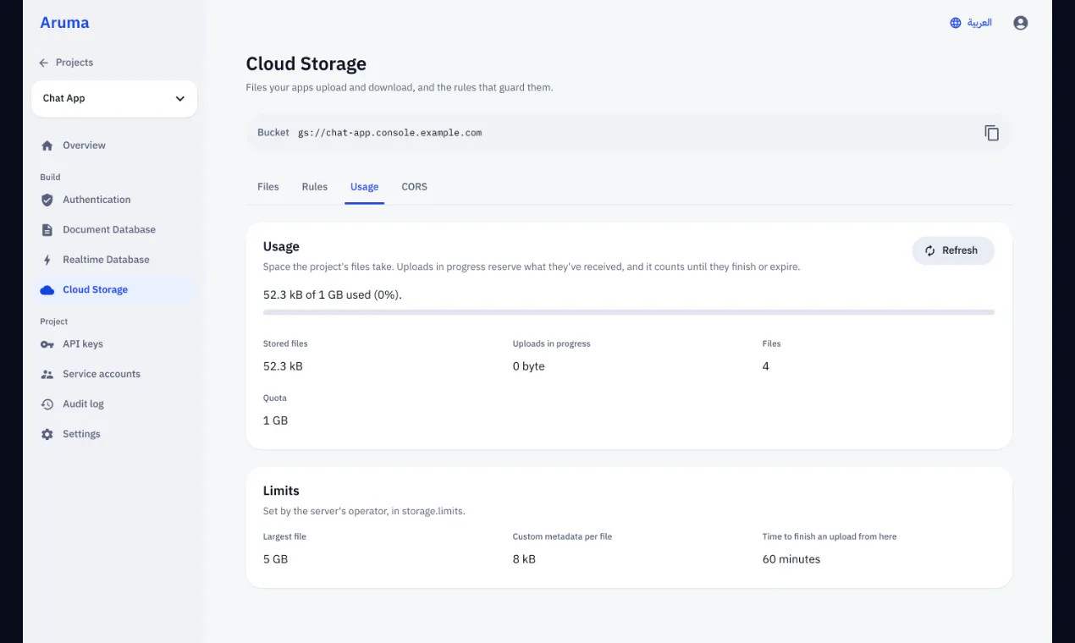Go to the CORS tab

(415, 187)
